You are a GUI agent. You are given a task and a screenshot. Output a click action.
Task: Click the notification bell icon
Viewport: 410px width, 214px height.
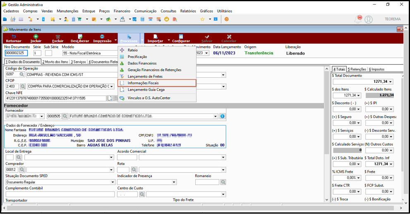click(x=358, y=19)
